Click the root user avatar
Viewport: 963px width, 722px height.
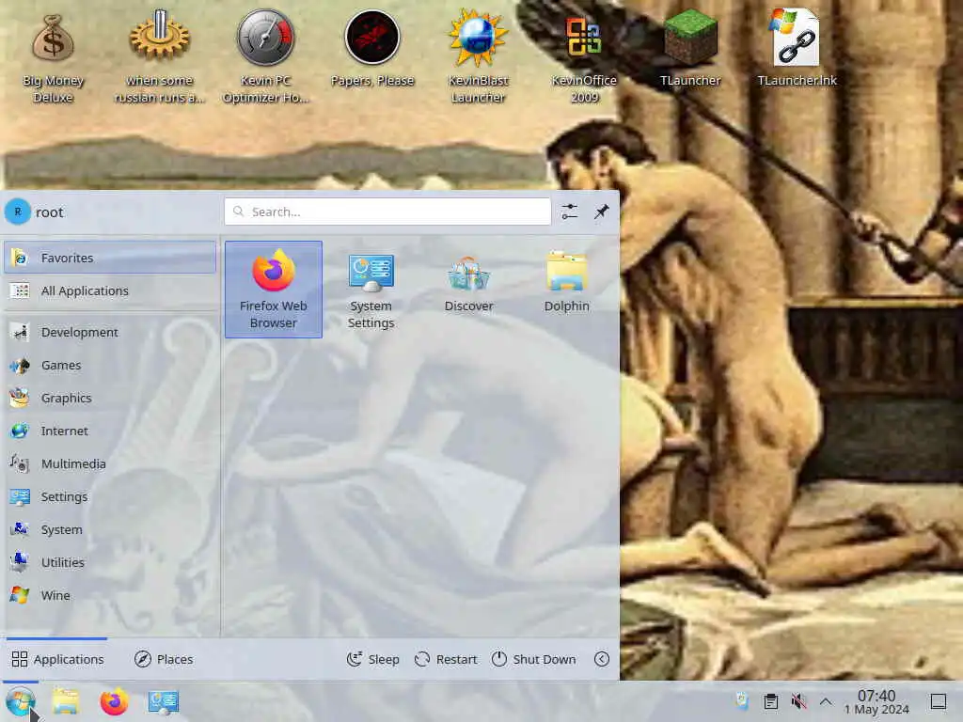coord(17,212)
